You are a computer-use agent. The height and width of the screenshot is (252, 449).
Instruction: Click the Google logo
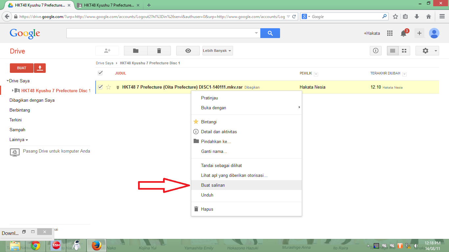click(x=25, y=33)
